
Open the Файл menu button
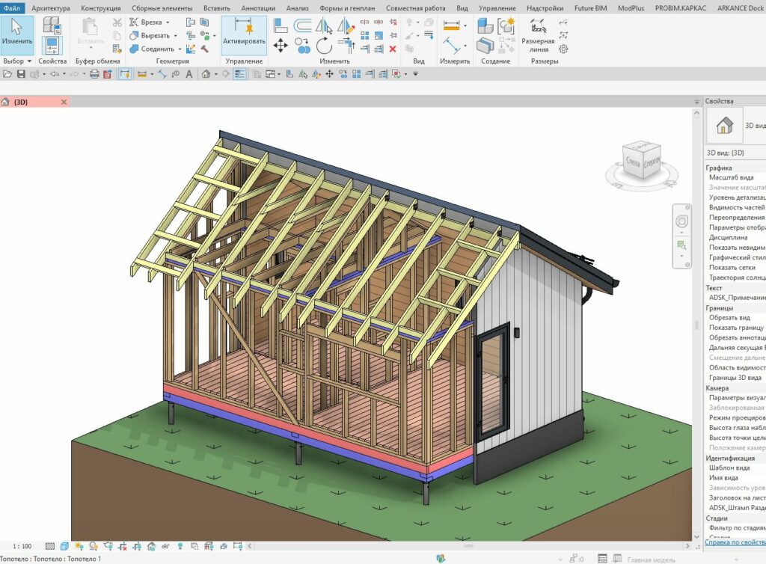12,8
